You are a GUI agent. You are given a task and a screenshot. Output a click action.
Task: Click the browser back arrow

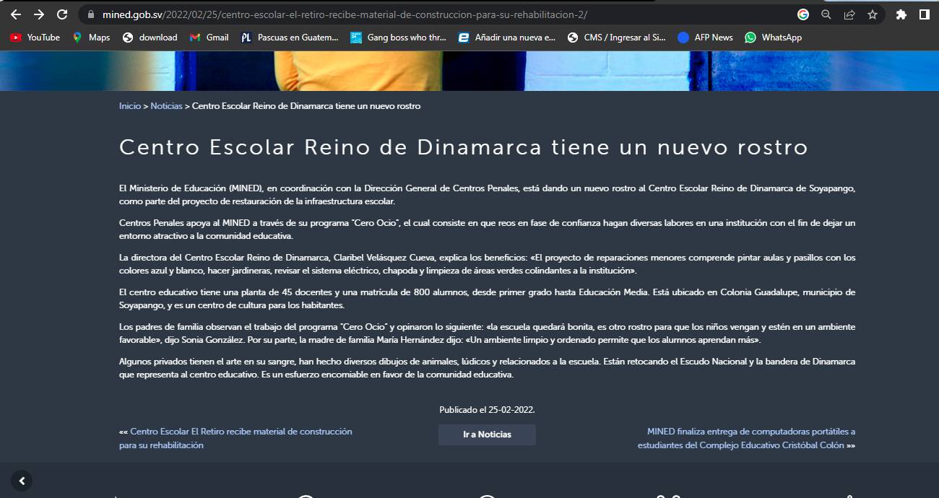tap(16, 14)
